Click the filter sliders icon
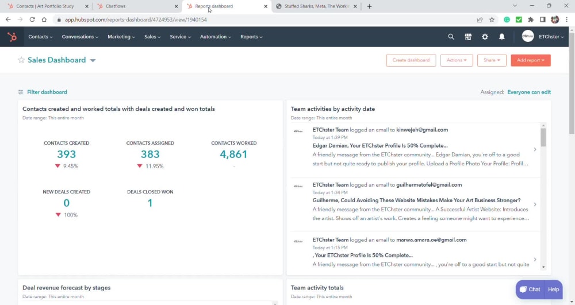Viewport: 575px width, 305px height. coord(21,92)
